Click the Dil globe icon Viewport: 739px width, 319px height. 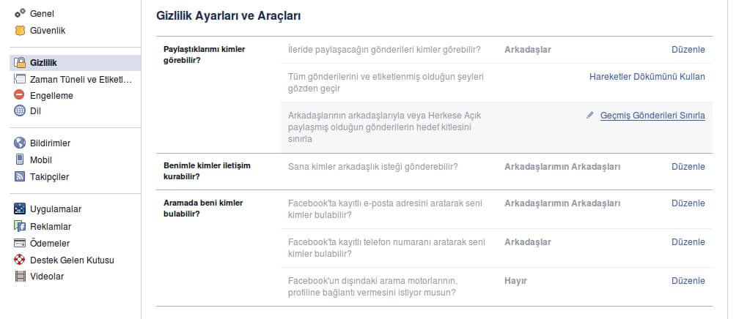(x=20, y=111)
